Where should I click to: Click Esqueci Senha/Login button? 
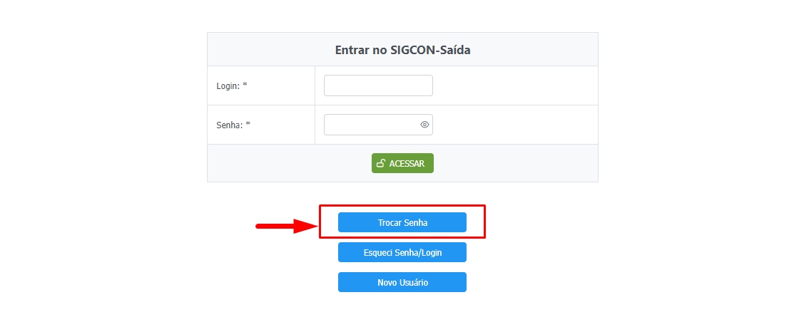pos(402,252)
